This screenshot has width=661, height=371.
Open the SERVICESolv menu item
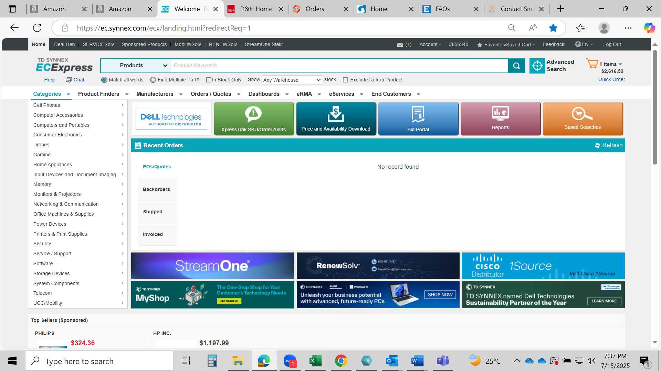click(x=98, y=44)
